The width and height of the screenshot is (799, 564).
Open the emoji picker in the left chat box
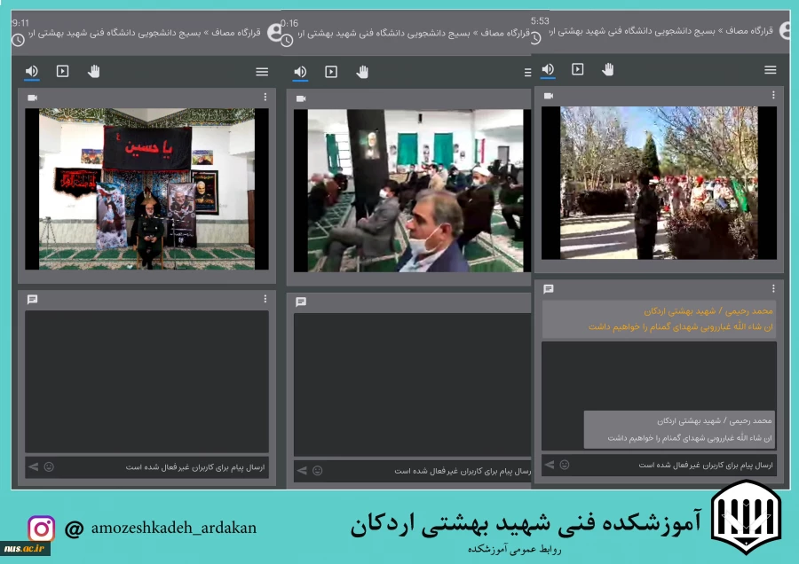[x=49, y=467]
